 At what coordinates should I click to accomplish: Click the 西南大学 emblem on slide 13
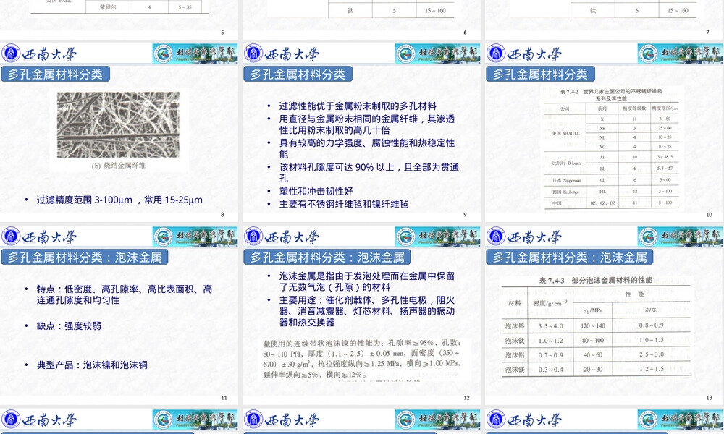(x=496, y=237)
